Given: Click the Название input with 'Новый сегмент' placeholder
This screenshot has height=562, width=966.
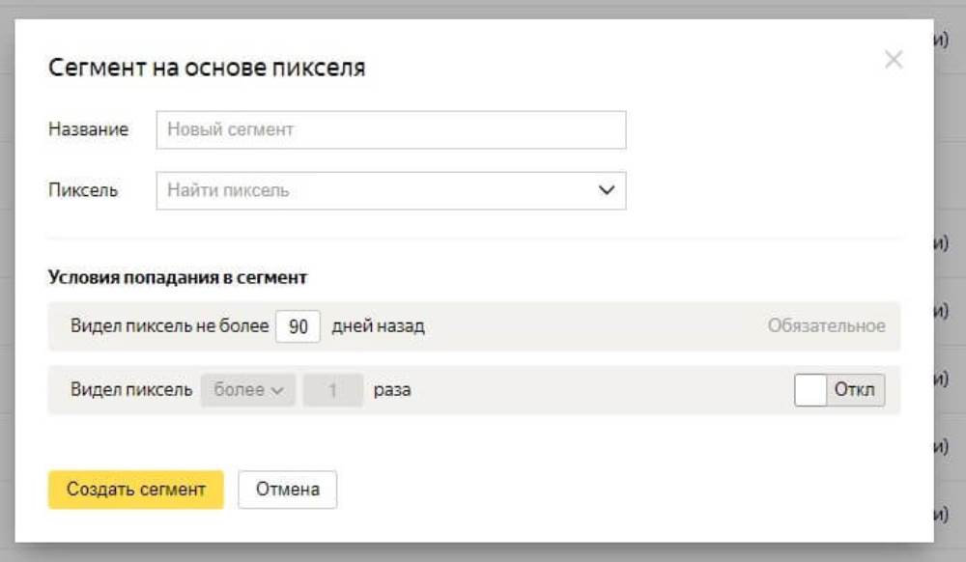Looking at the screenshot, I should click(x=390, y=129).
